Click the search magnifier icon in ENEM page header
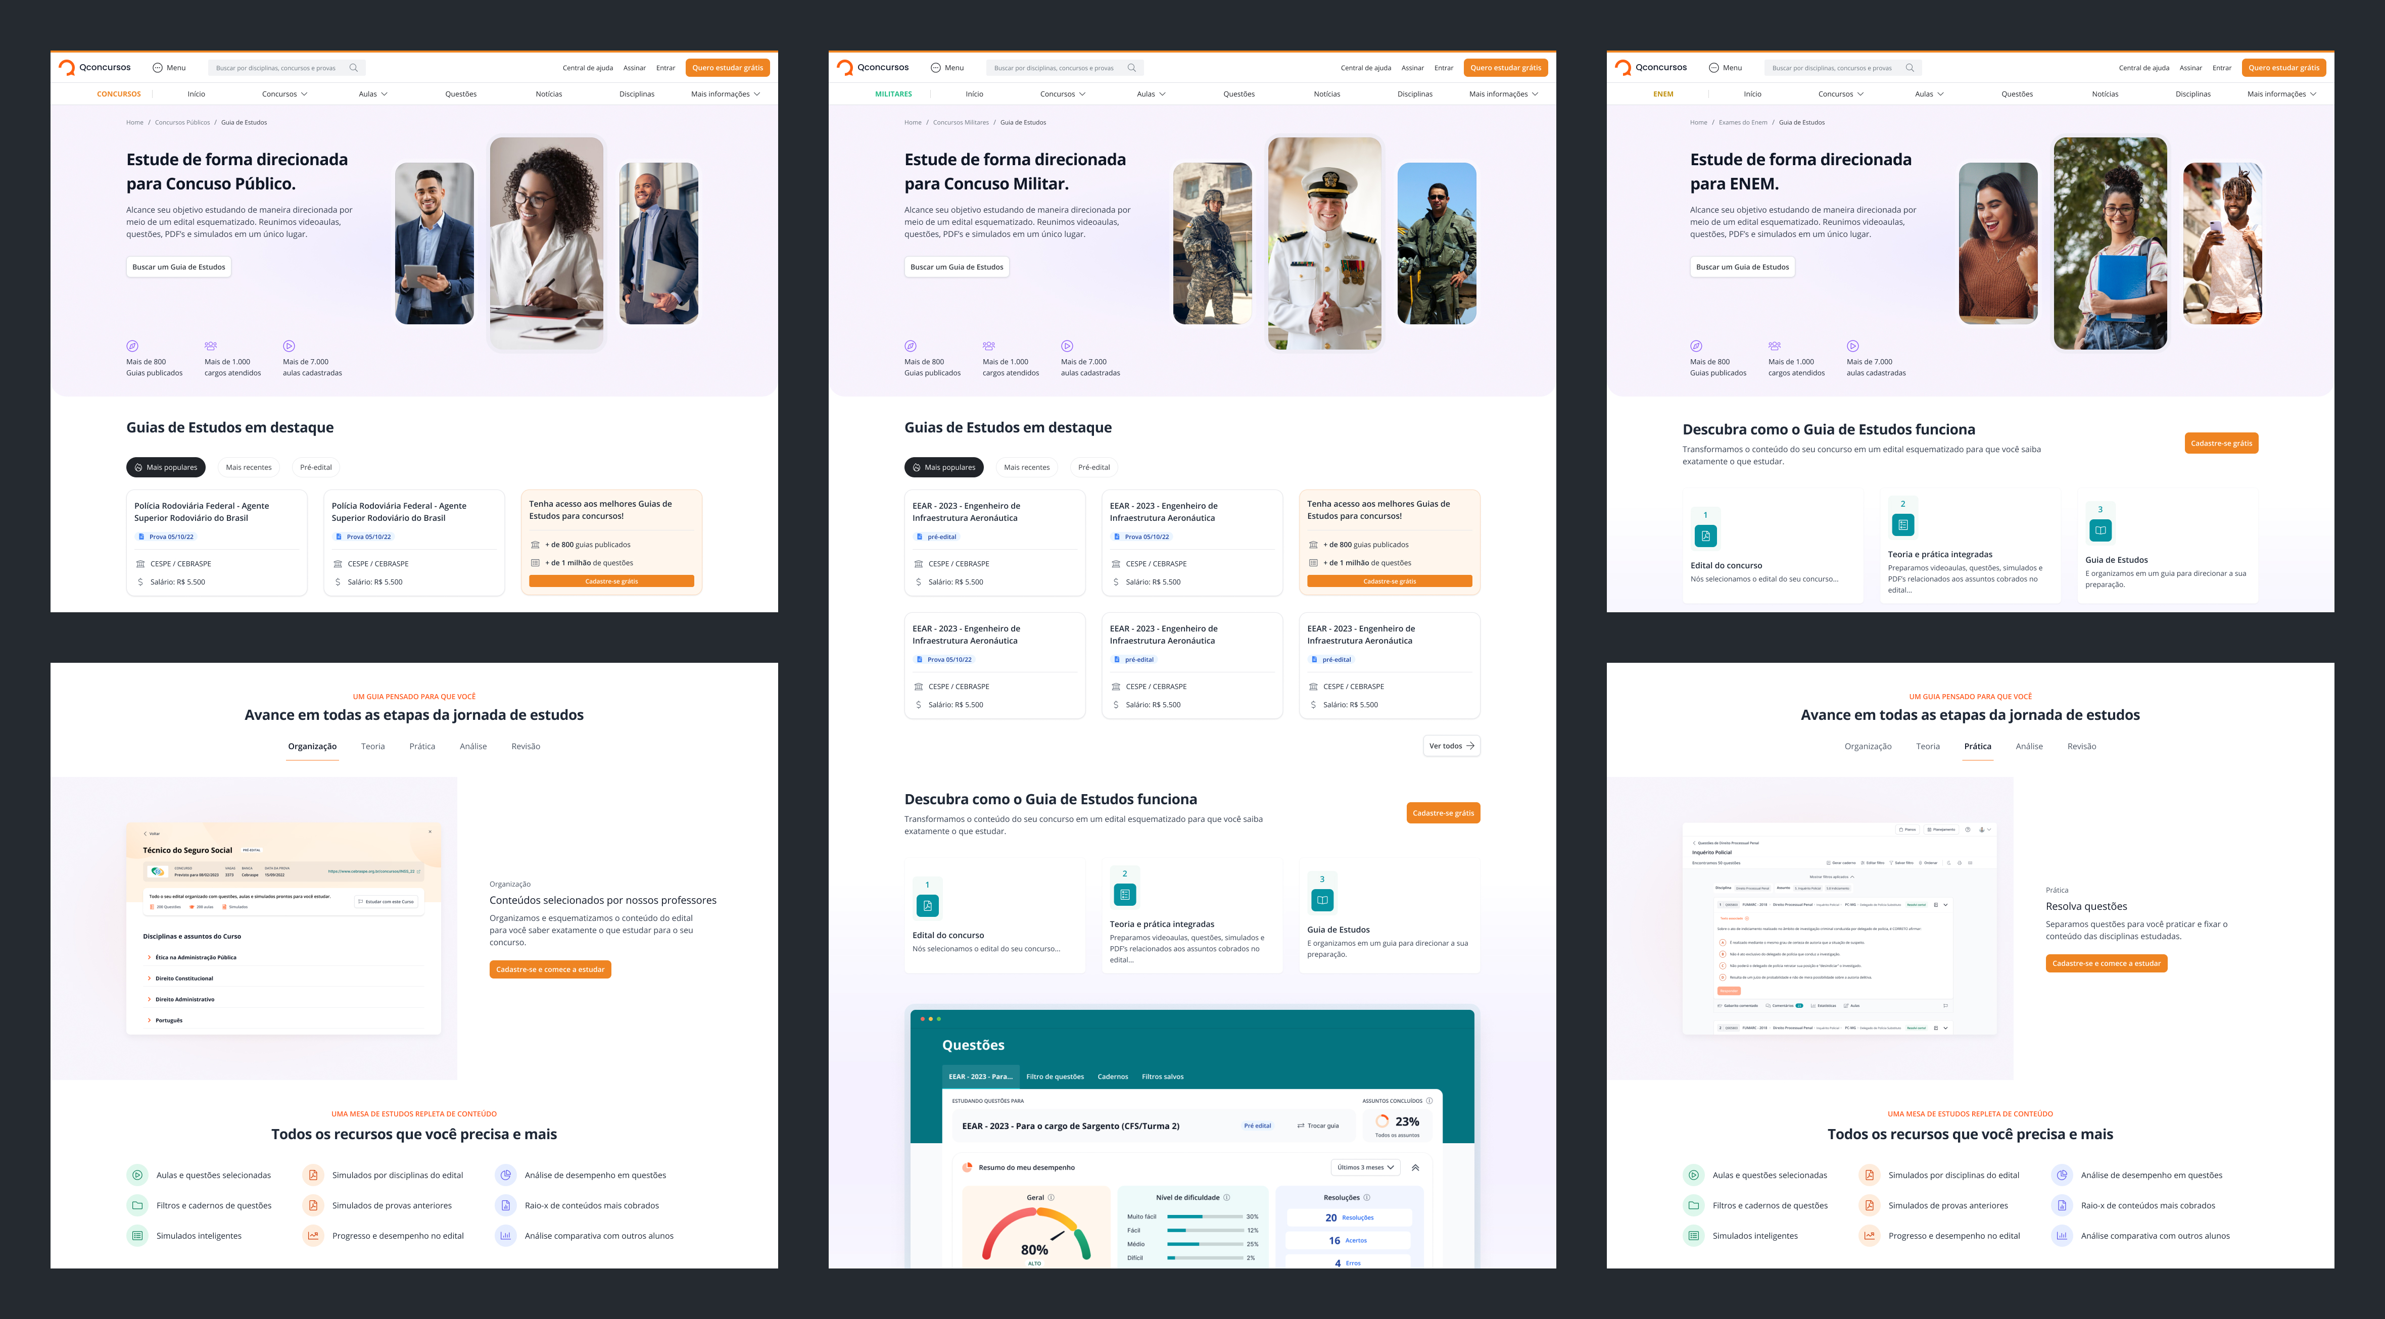The width and height of the screenshot is (2385, 1319). (x=1909, y=68)
